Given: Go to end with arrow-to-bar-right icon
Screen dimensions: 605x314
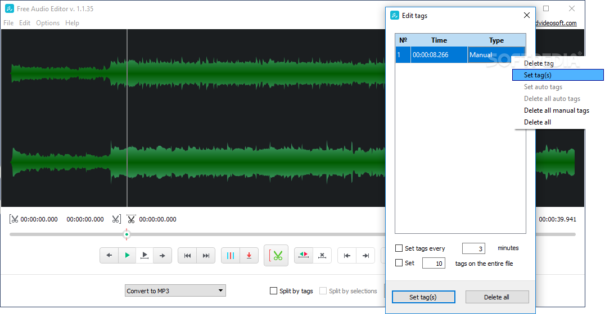Looking at the screenshot, I should 365,256.
